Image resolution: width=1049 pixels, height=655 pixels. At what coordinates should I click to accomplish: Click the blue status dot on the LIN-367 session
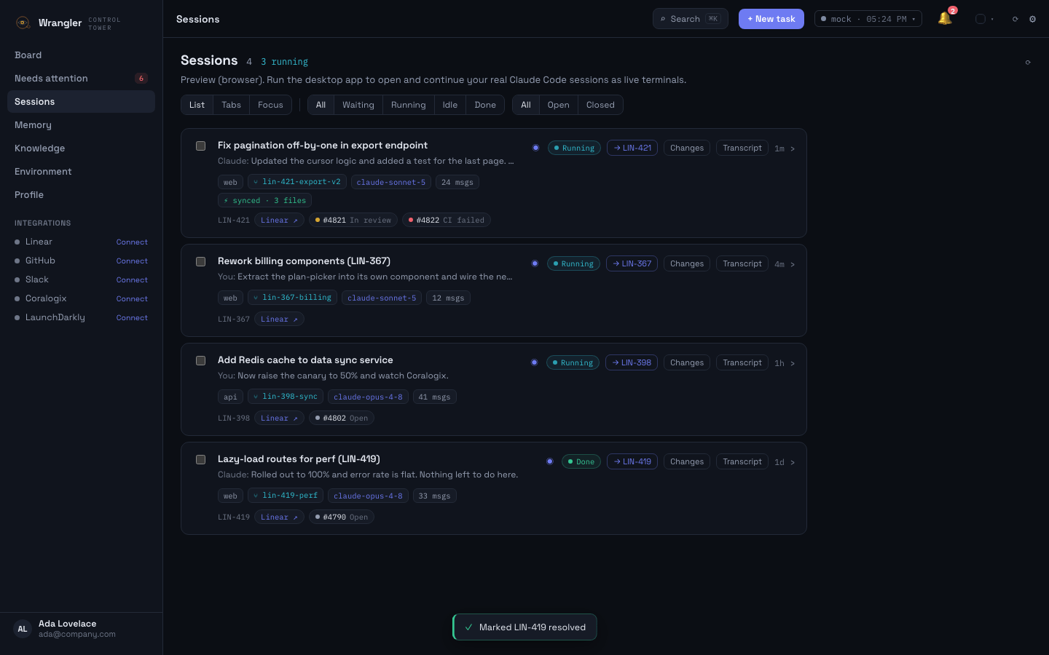point(535,263)
